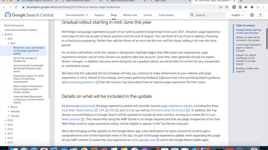Open the CLS link
This screenshot has width=268, height=150.
128,110
